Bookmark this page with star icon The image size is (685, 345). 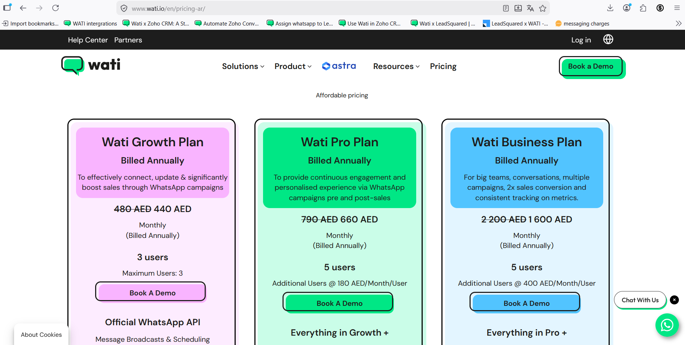pyautogui.click(x=543, y=8)
